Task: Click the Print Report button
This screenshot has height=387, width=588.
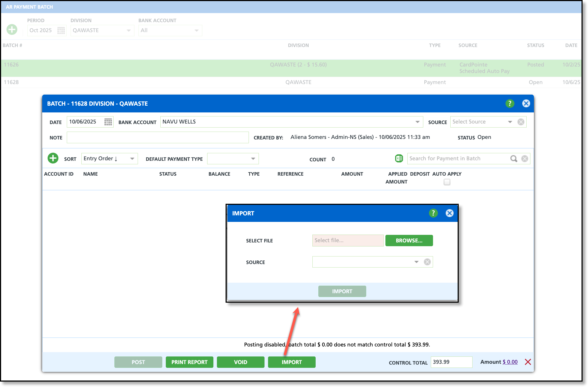Action: (189, 362)
